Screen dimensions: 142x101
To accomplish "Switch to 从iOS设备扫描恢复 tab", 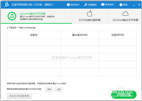I will tap(90, 16).
